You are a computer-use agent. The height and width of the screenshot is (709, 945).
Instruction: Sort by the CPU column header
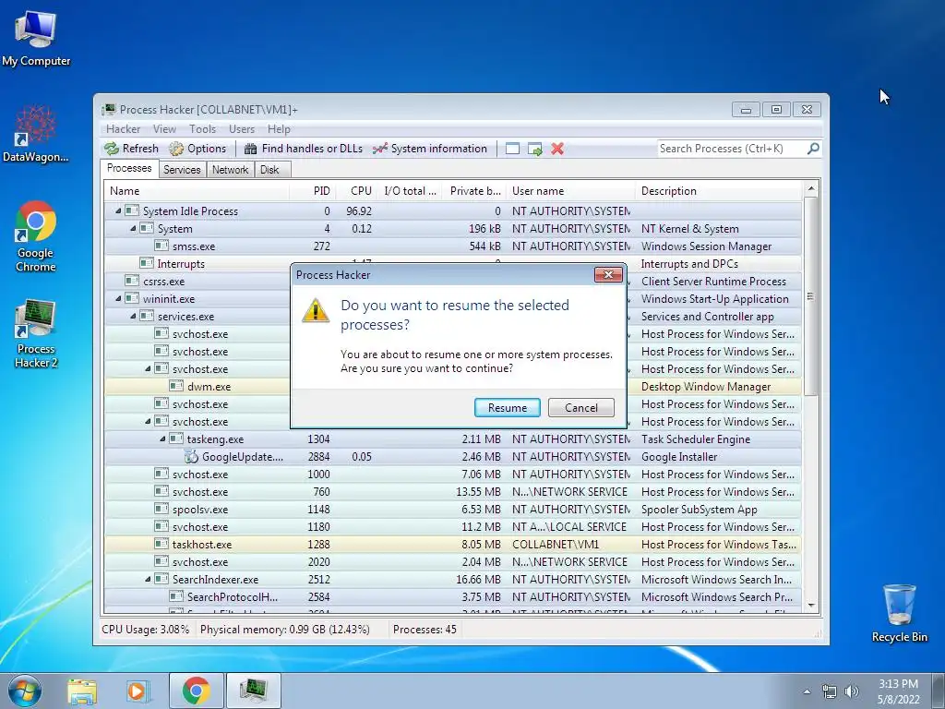pyautogui.click(x=356, y=190)
